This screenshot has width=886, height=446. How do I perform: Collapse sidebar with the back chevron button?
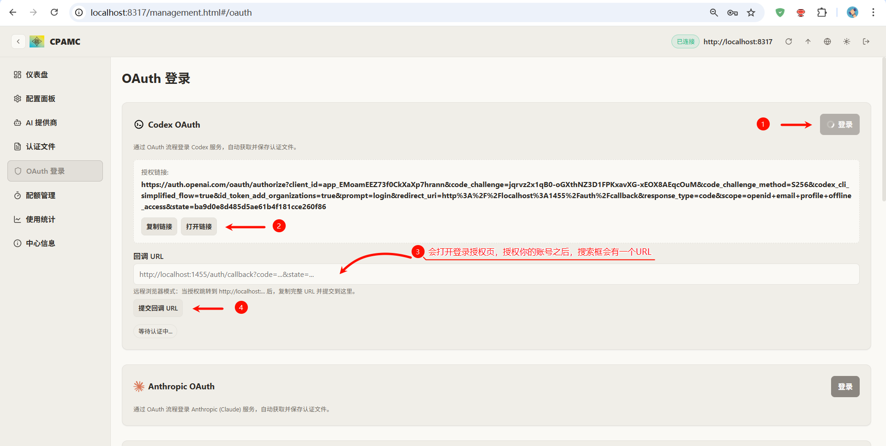click(x=18, y=41)
